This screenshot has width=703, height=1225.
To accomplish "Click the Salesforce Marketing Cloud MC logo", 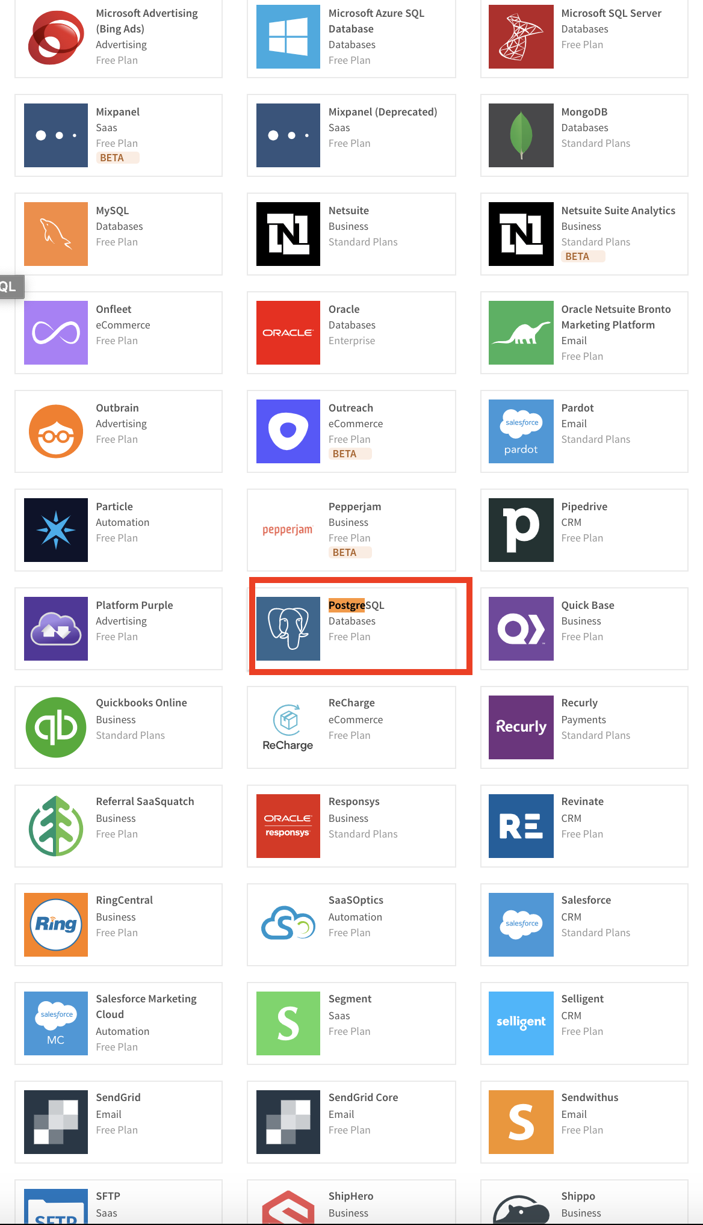I will coord(56,1023).
